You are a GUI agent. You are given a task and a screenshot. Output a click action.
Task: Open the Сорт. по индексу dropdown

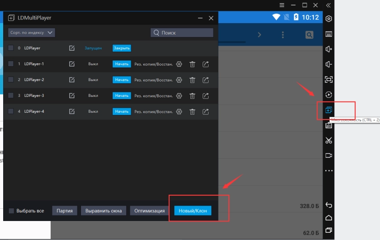[x=32, y=33]
